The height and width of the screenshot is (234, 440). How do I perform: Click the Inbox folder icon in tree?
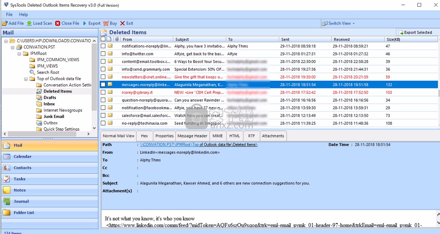click(x=39, y=104)
